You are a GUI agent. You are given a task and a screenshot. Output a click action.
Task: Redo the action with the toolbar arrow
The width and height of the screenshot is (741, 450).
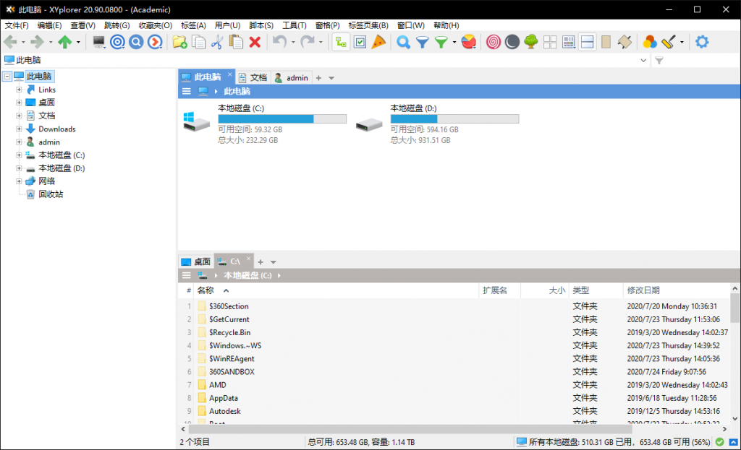point(308,42)
